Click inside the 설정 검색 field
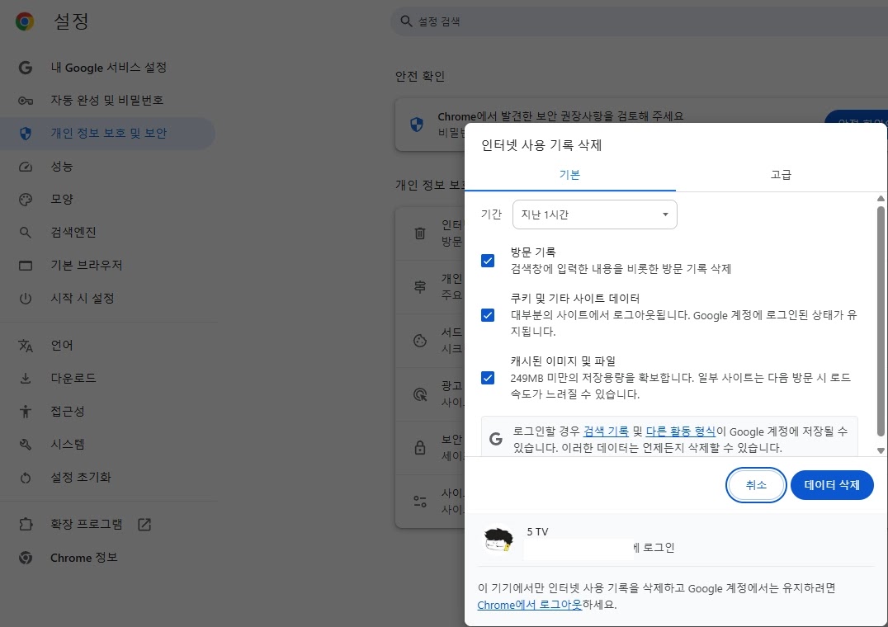Viewport: 888px width, 627px height. [639, 21]
